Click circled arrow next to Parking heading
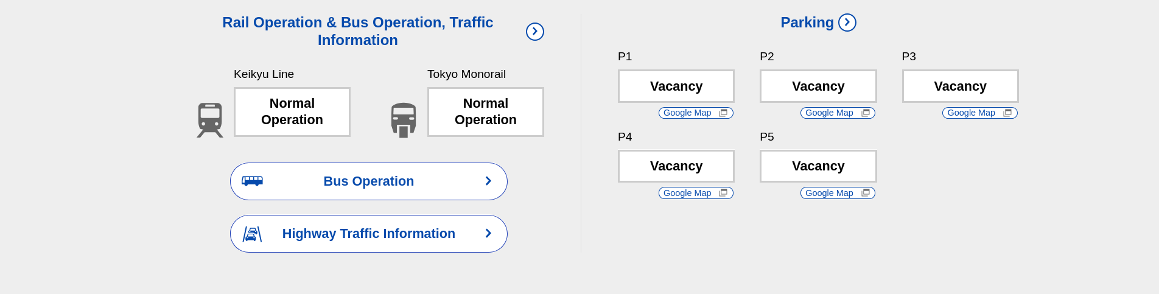Image resolution: width=1159 pixels, height=294 pixels. (x=847, y=23)
